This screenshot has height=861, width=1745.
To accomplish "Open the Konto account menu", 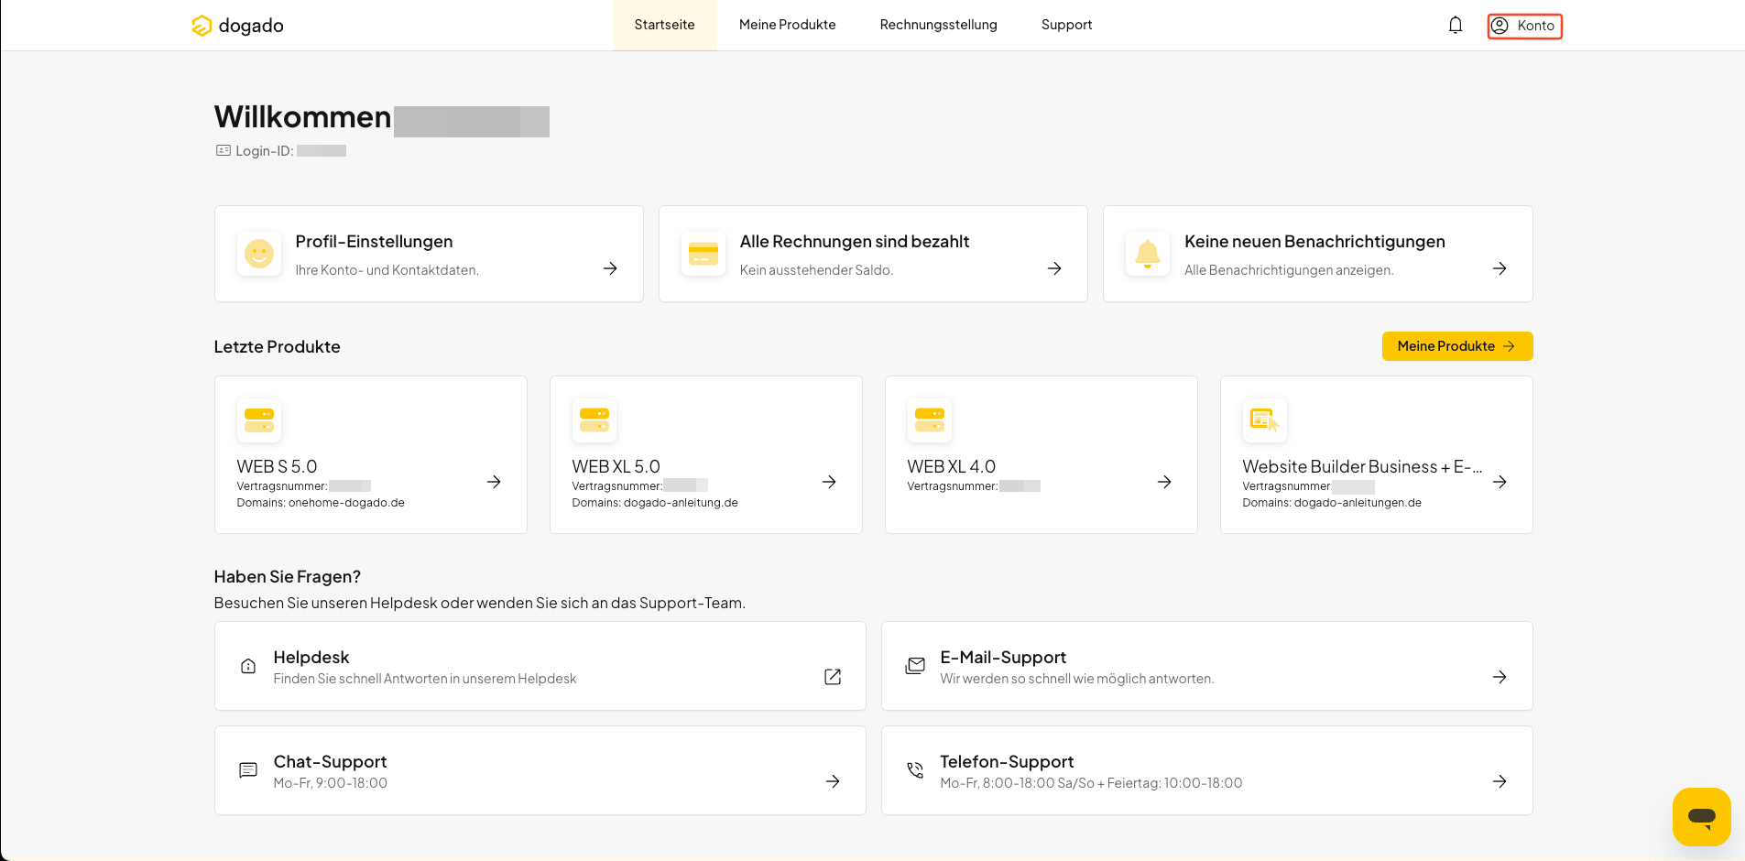I will tap(1525, 26).
